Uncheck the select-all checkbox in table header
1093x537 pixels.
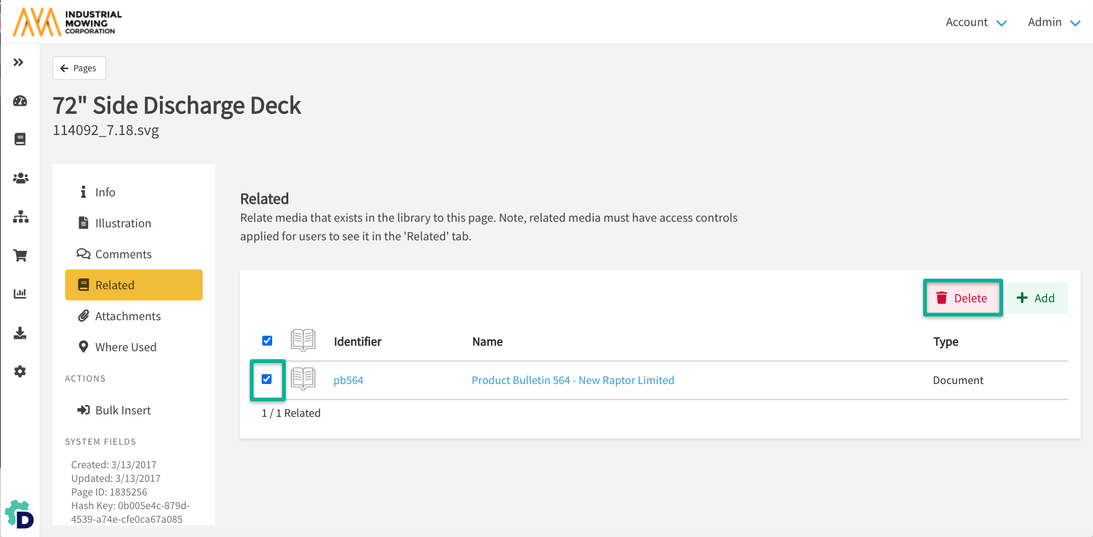267,341
